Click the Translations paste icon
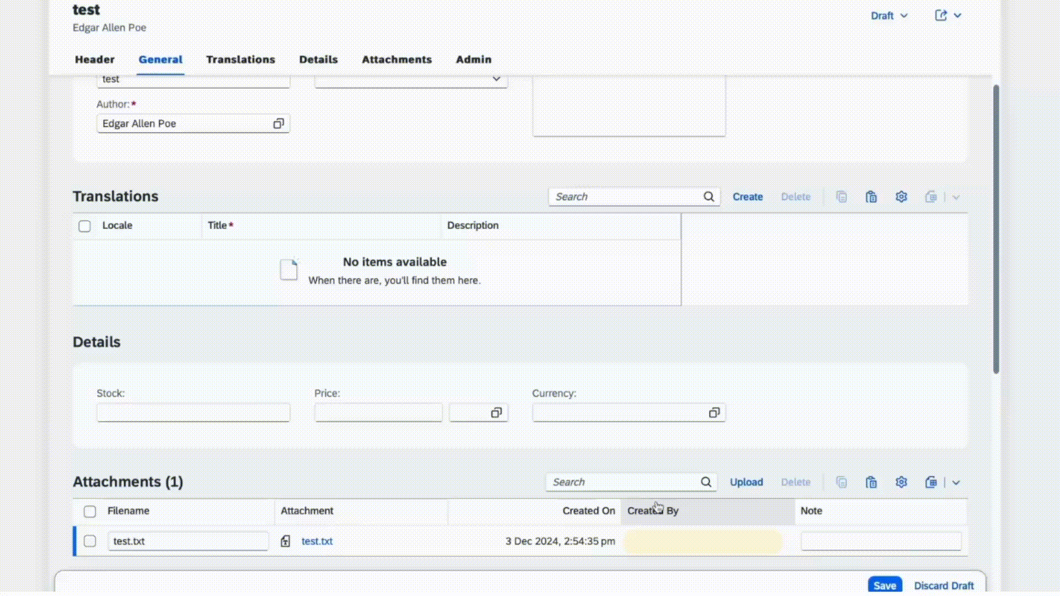 871,197
